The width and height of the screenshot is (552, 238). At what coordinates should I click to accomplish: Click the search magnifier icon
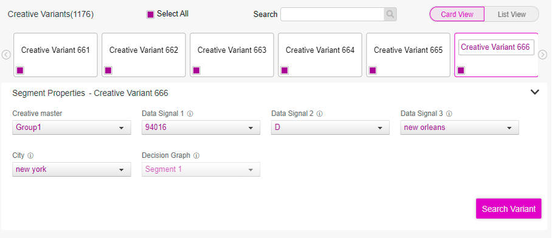pos(390,15)
